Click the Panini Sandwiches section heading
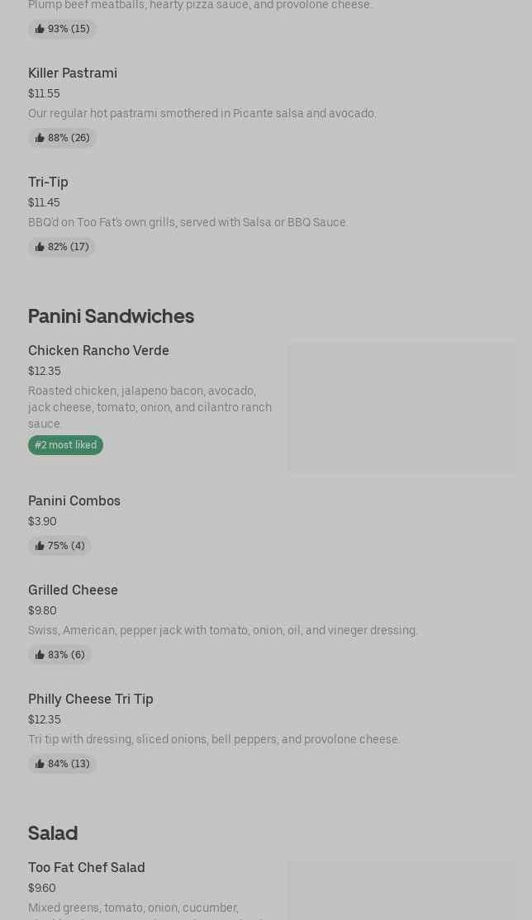This screenshot has width=532, height=920. (111, 316)
